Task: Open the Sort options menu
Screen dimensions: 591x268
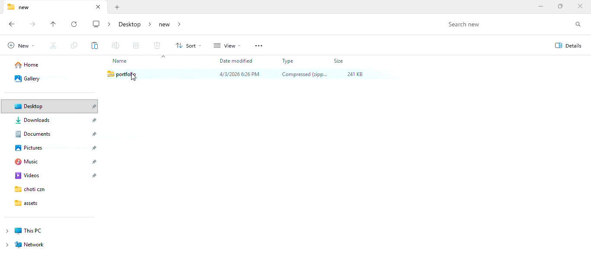Action: click(189, 45)
